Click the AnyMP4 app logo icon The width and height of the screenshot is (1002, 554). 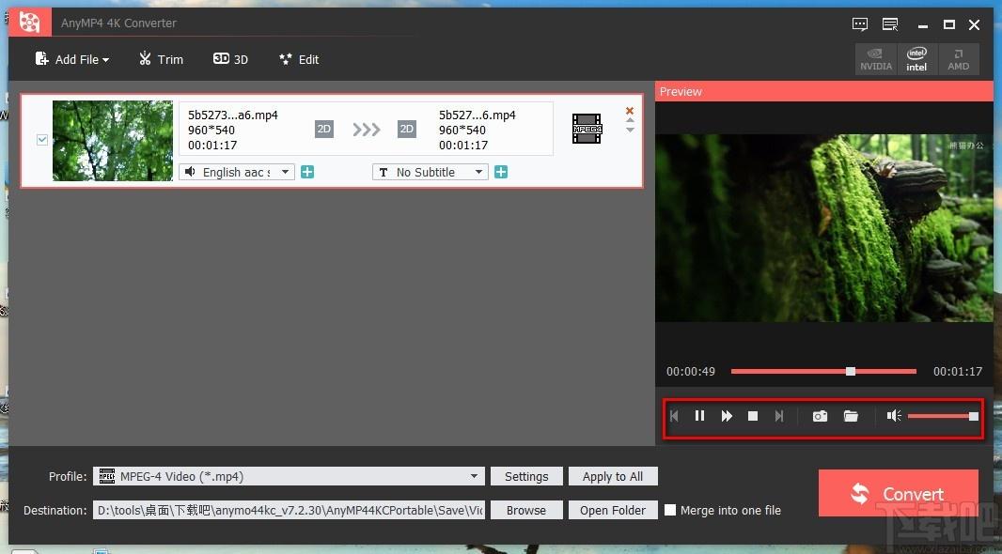[28, 23]
